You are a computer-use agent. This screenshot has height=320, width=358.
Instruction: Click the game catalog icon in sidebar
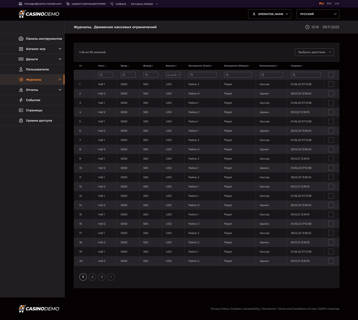coord(21,49)
